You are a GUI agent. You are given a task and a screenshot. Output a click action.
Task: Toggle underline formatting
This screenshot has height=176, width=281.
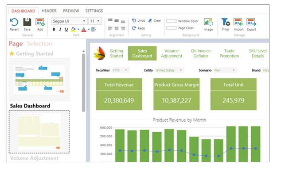point(66,30)
